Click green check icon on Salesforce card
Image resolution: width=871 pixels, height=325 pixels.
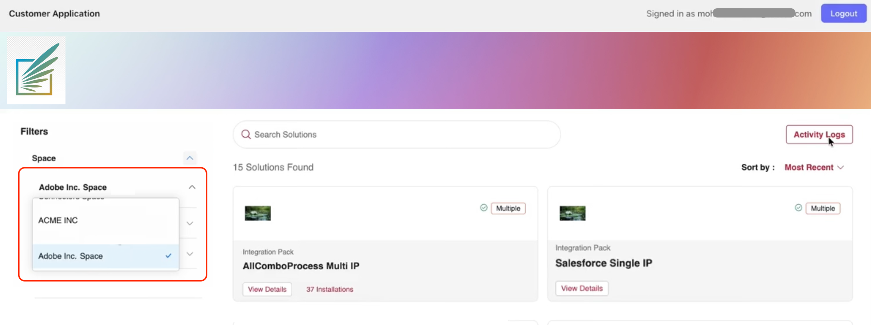point(798,208)
